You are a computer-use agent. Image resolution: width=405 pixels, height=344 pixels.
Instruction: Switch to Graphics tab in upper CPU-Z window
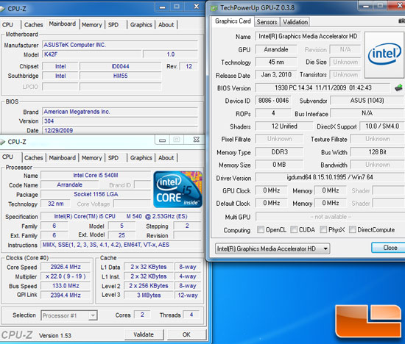click(x=141, y=25)
